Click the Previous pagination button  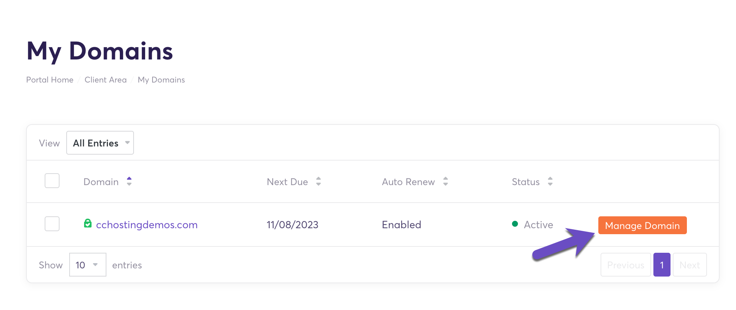[625, 265]
